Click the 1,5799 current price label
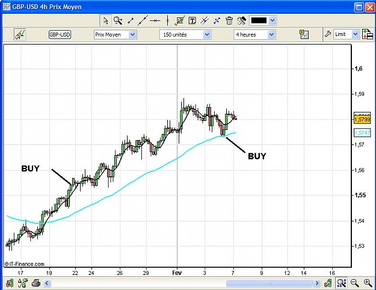 362,120
